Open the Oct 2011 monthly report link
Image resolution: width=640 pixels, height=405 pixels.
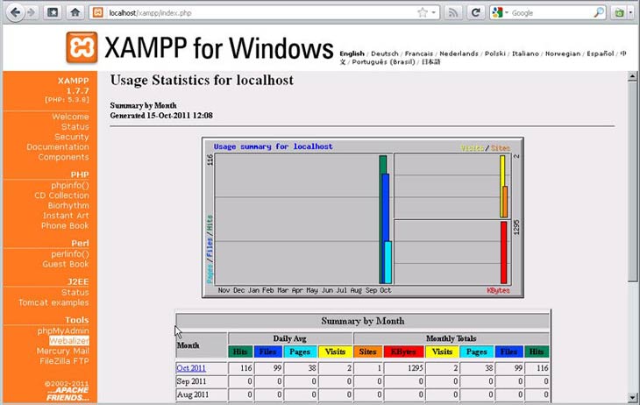pyautogui.click(x=191, y=368)
